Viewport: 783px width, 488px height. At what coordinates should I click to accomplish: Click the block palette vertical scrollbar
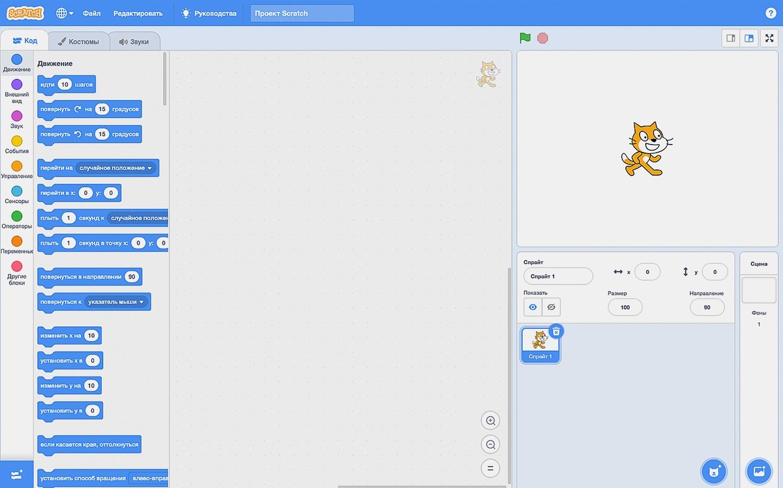pyautogui.click(x=165, y=78)
